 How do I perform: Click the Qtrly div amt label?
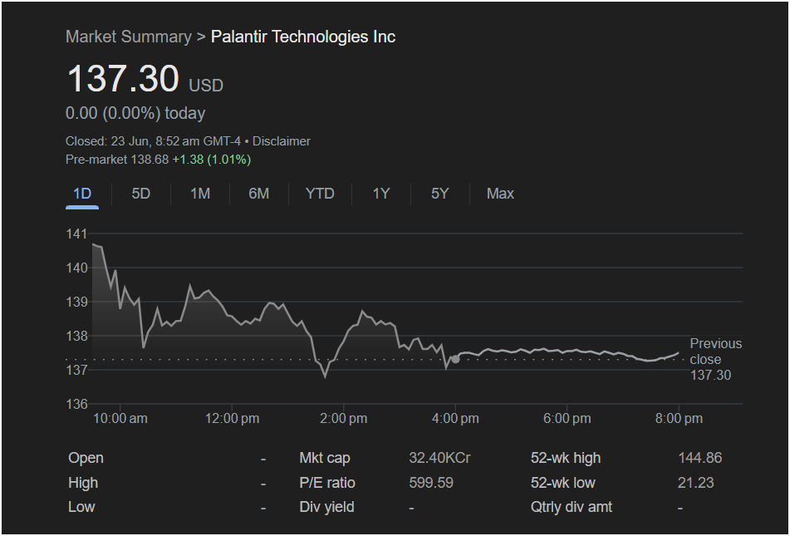[x=572, y=507]
